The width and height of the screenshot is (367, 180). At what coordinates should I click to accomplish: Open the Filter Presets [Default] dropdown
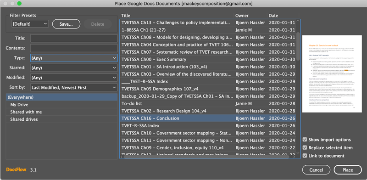click(30, 24)
